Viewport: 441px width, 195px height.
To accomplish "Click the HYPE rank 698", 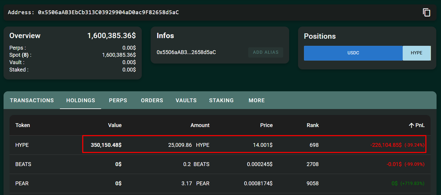I will (x=314, y=145).
